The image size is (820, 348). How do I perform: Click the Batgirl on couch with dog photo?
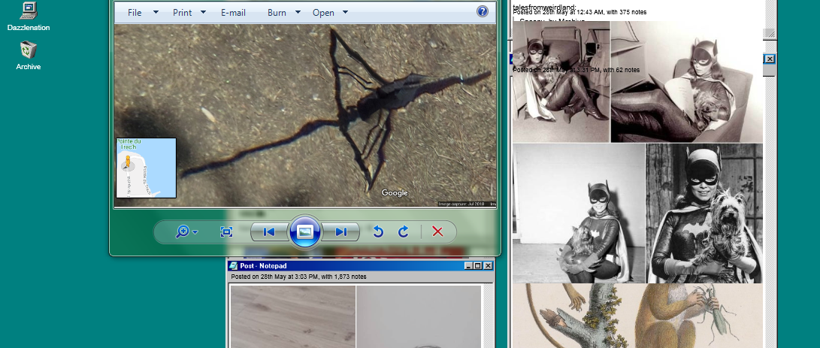(x=561, y=82)
